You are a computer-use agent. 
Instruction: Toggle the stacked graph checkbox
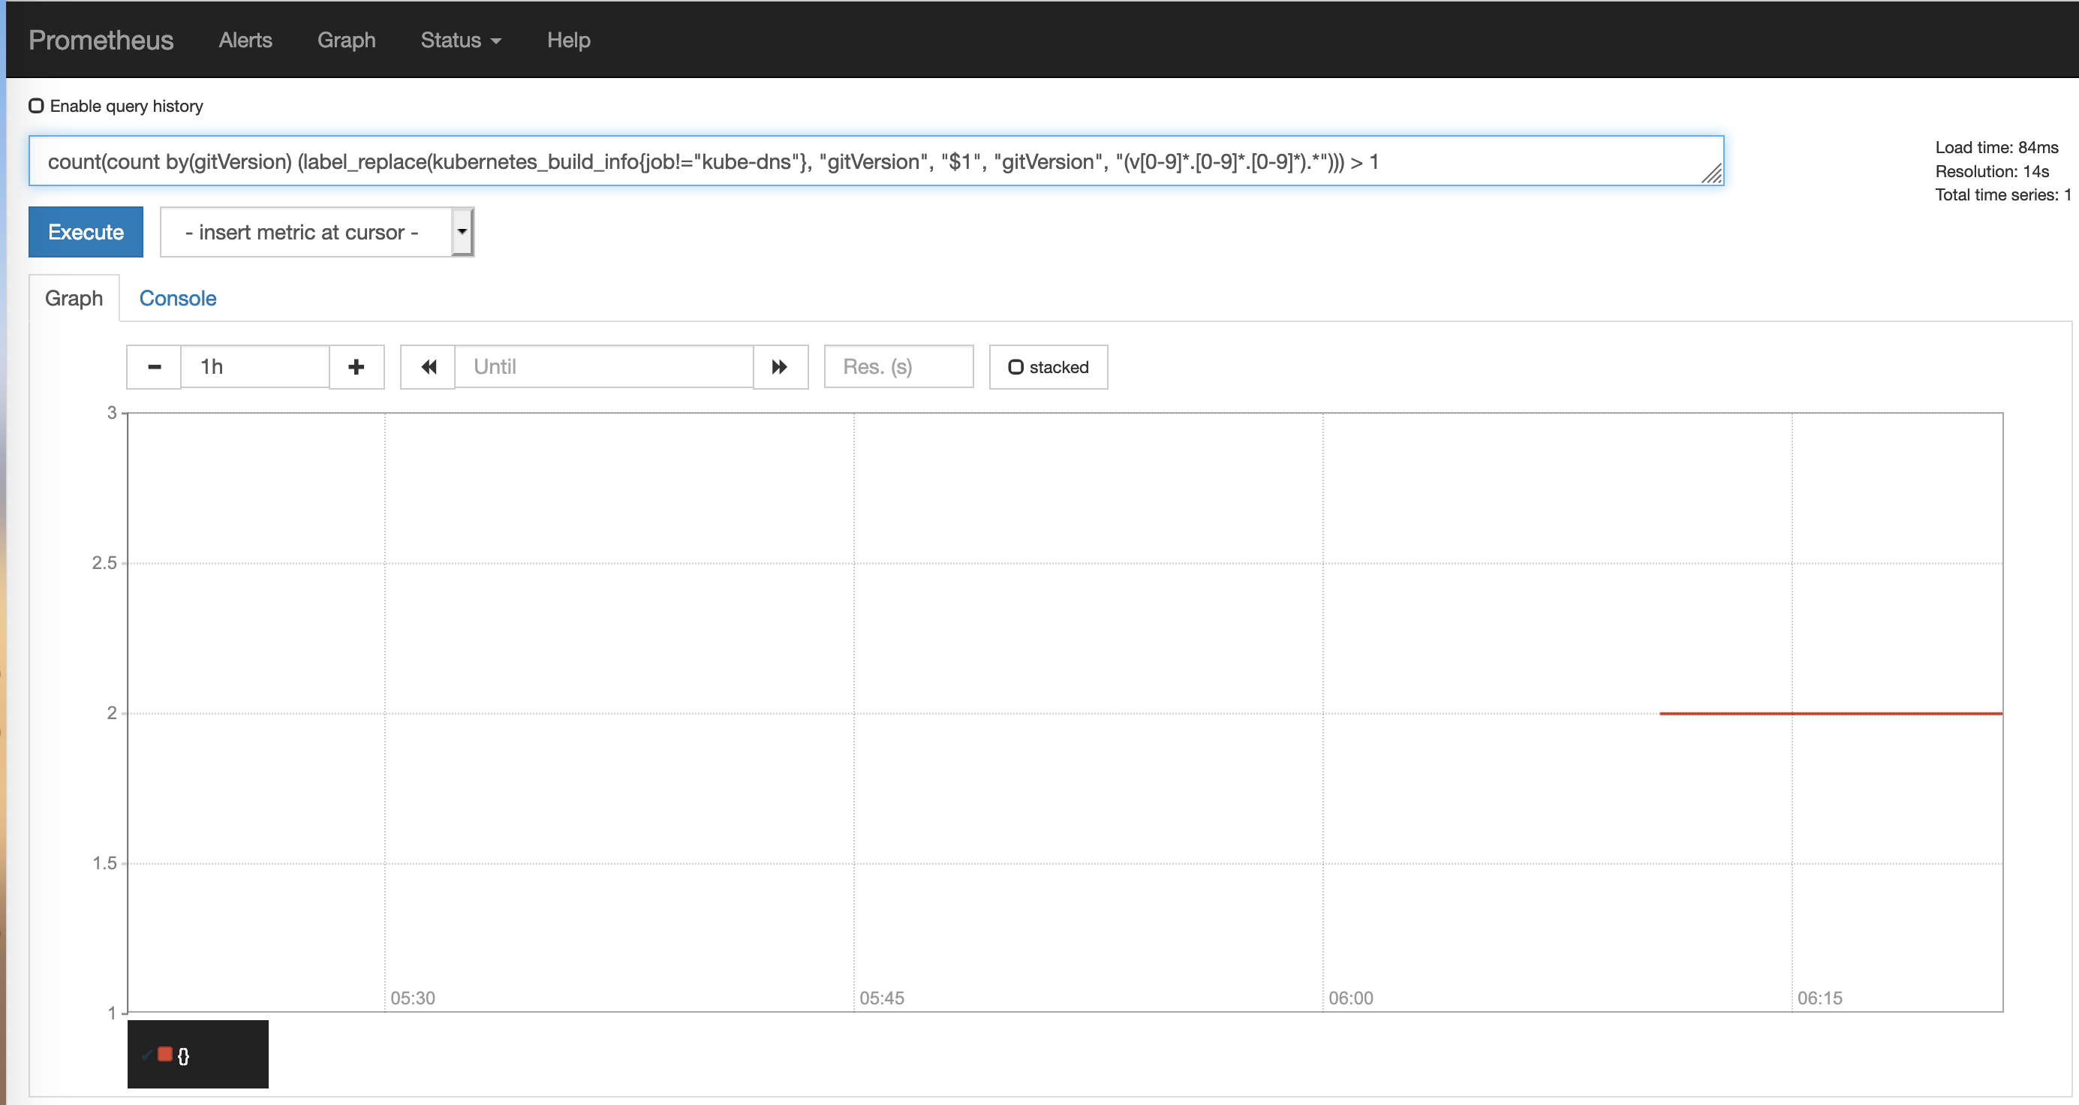pos(1016,367)
